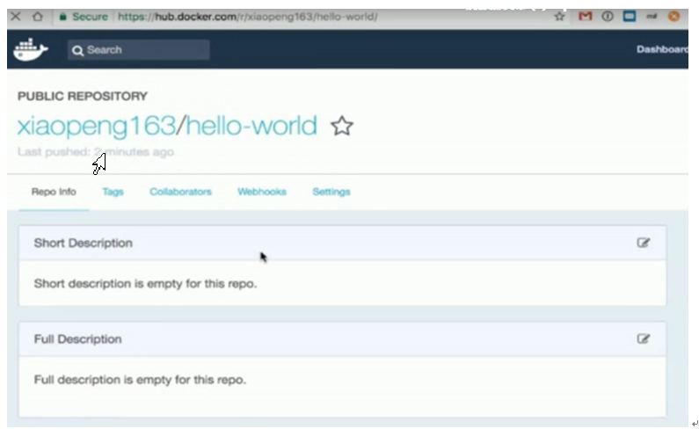Select the hub.docker.com address bar URL

[248, 17]
